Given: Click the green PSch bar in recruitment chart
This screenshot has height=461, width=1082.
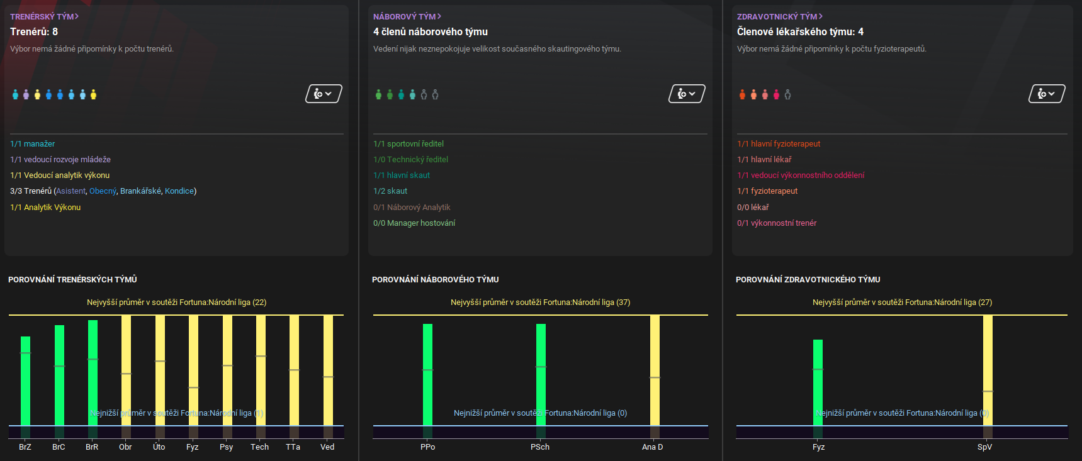Looking at the screenshot, I should [541, 375].
